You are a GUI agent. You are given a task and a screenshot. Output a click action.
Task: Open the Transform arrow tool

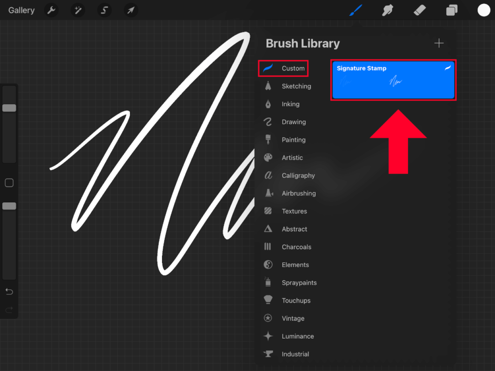click(131, 10)
